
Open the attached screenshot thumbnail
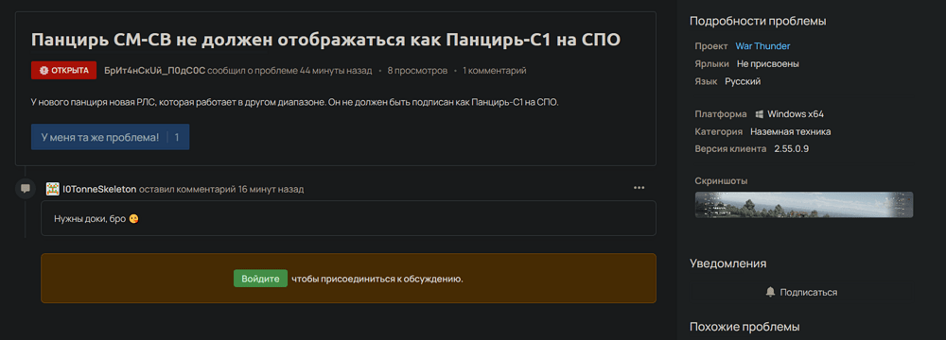pyautogui.click(x=803, y=204)
